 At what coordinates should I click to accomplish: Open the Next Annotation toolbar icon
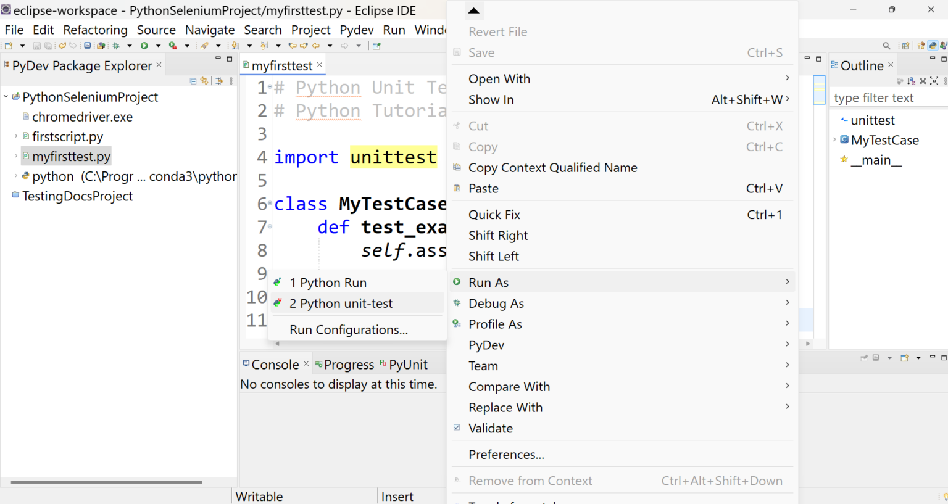click(235, 46)
